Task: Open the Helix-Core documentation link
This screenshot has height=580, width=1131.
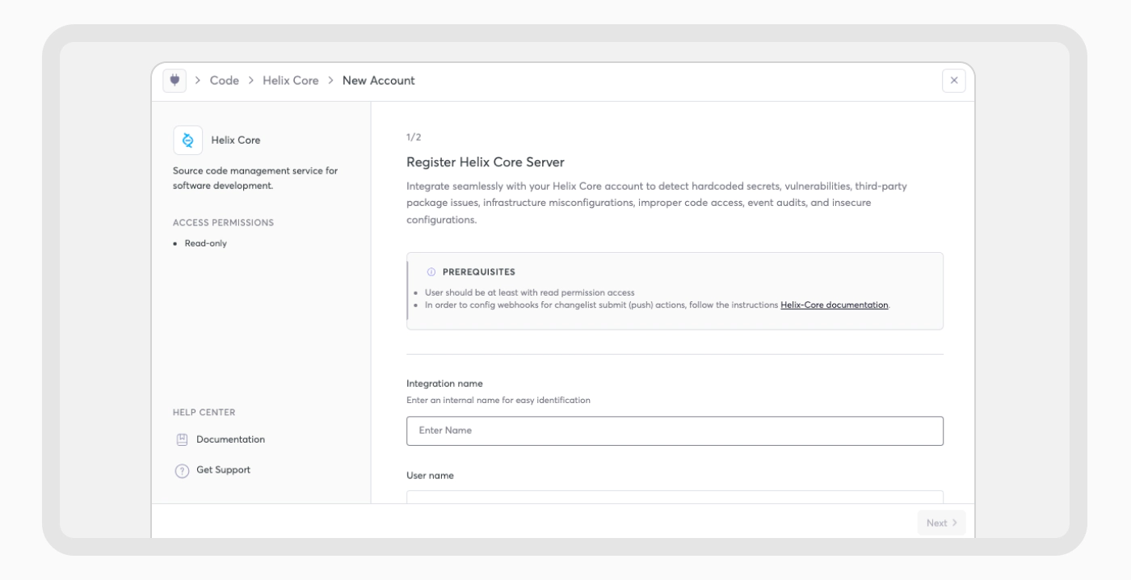Action: tap(834, 305)
